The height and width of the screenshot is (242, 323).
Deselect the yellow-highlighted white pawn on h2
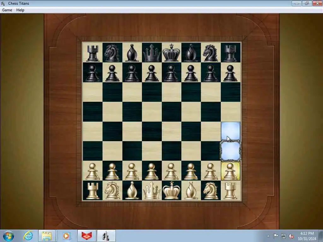click(x=230, y=171)
